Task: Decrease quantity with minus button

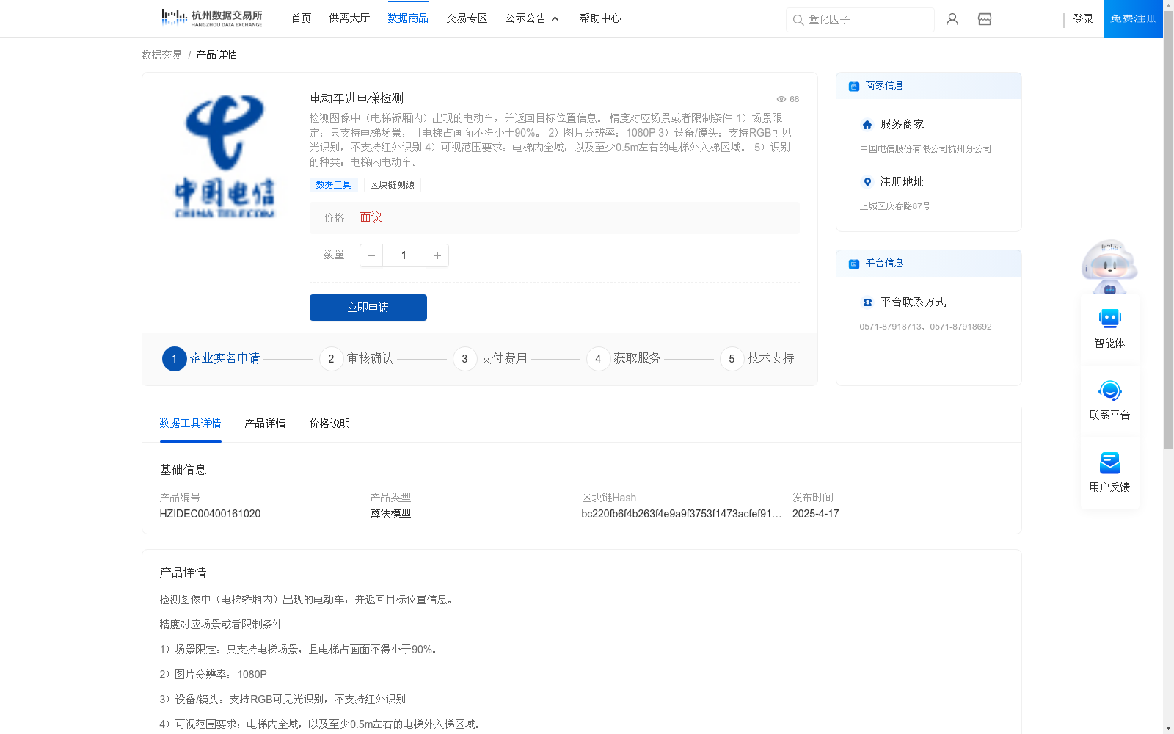Action: pyautogui.click(x=371, y=255)
